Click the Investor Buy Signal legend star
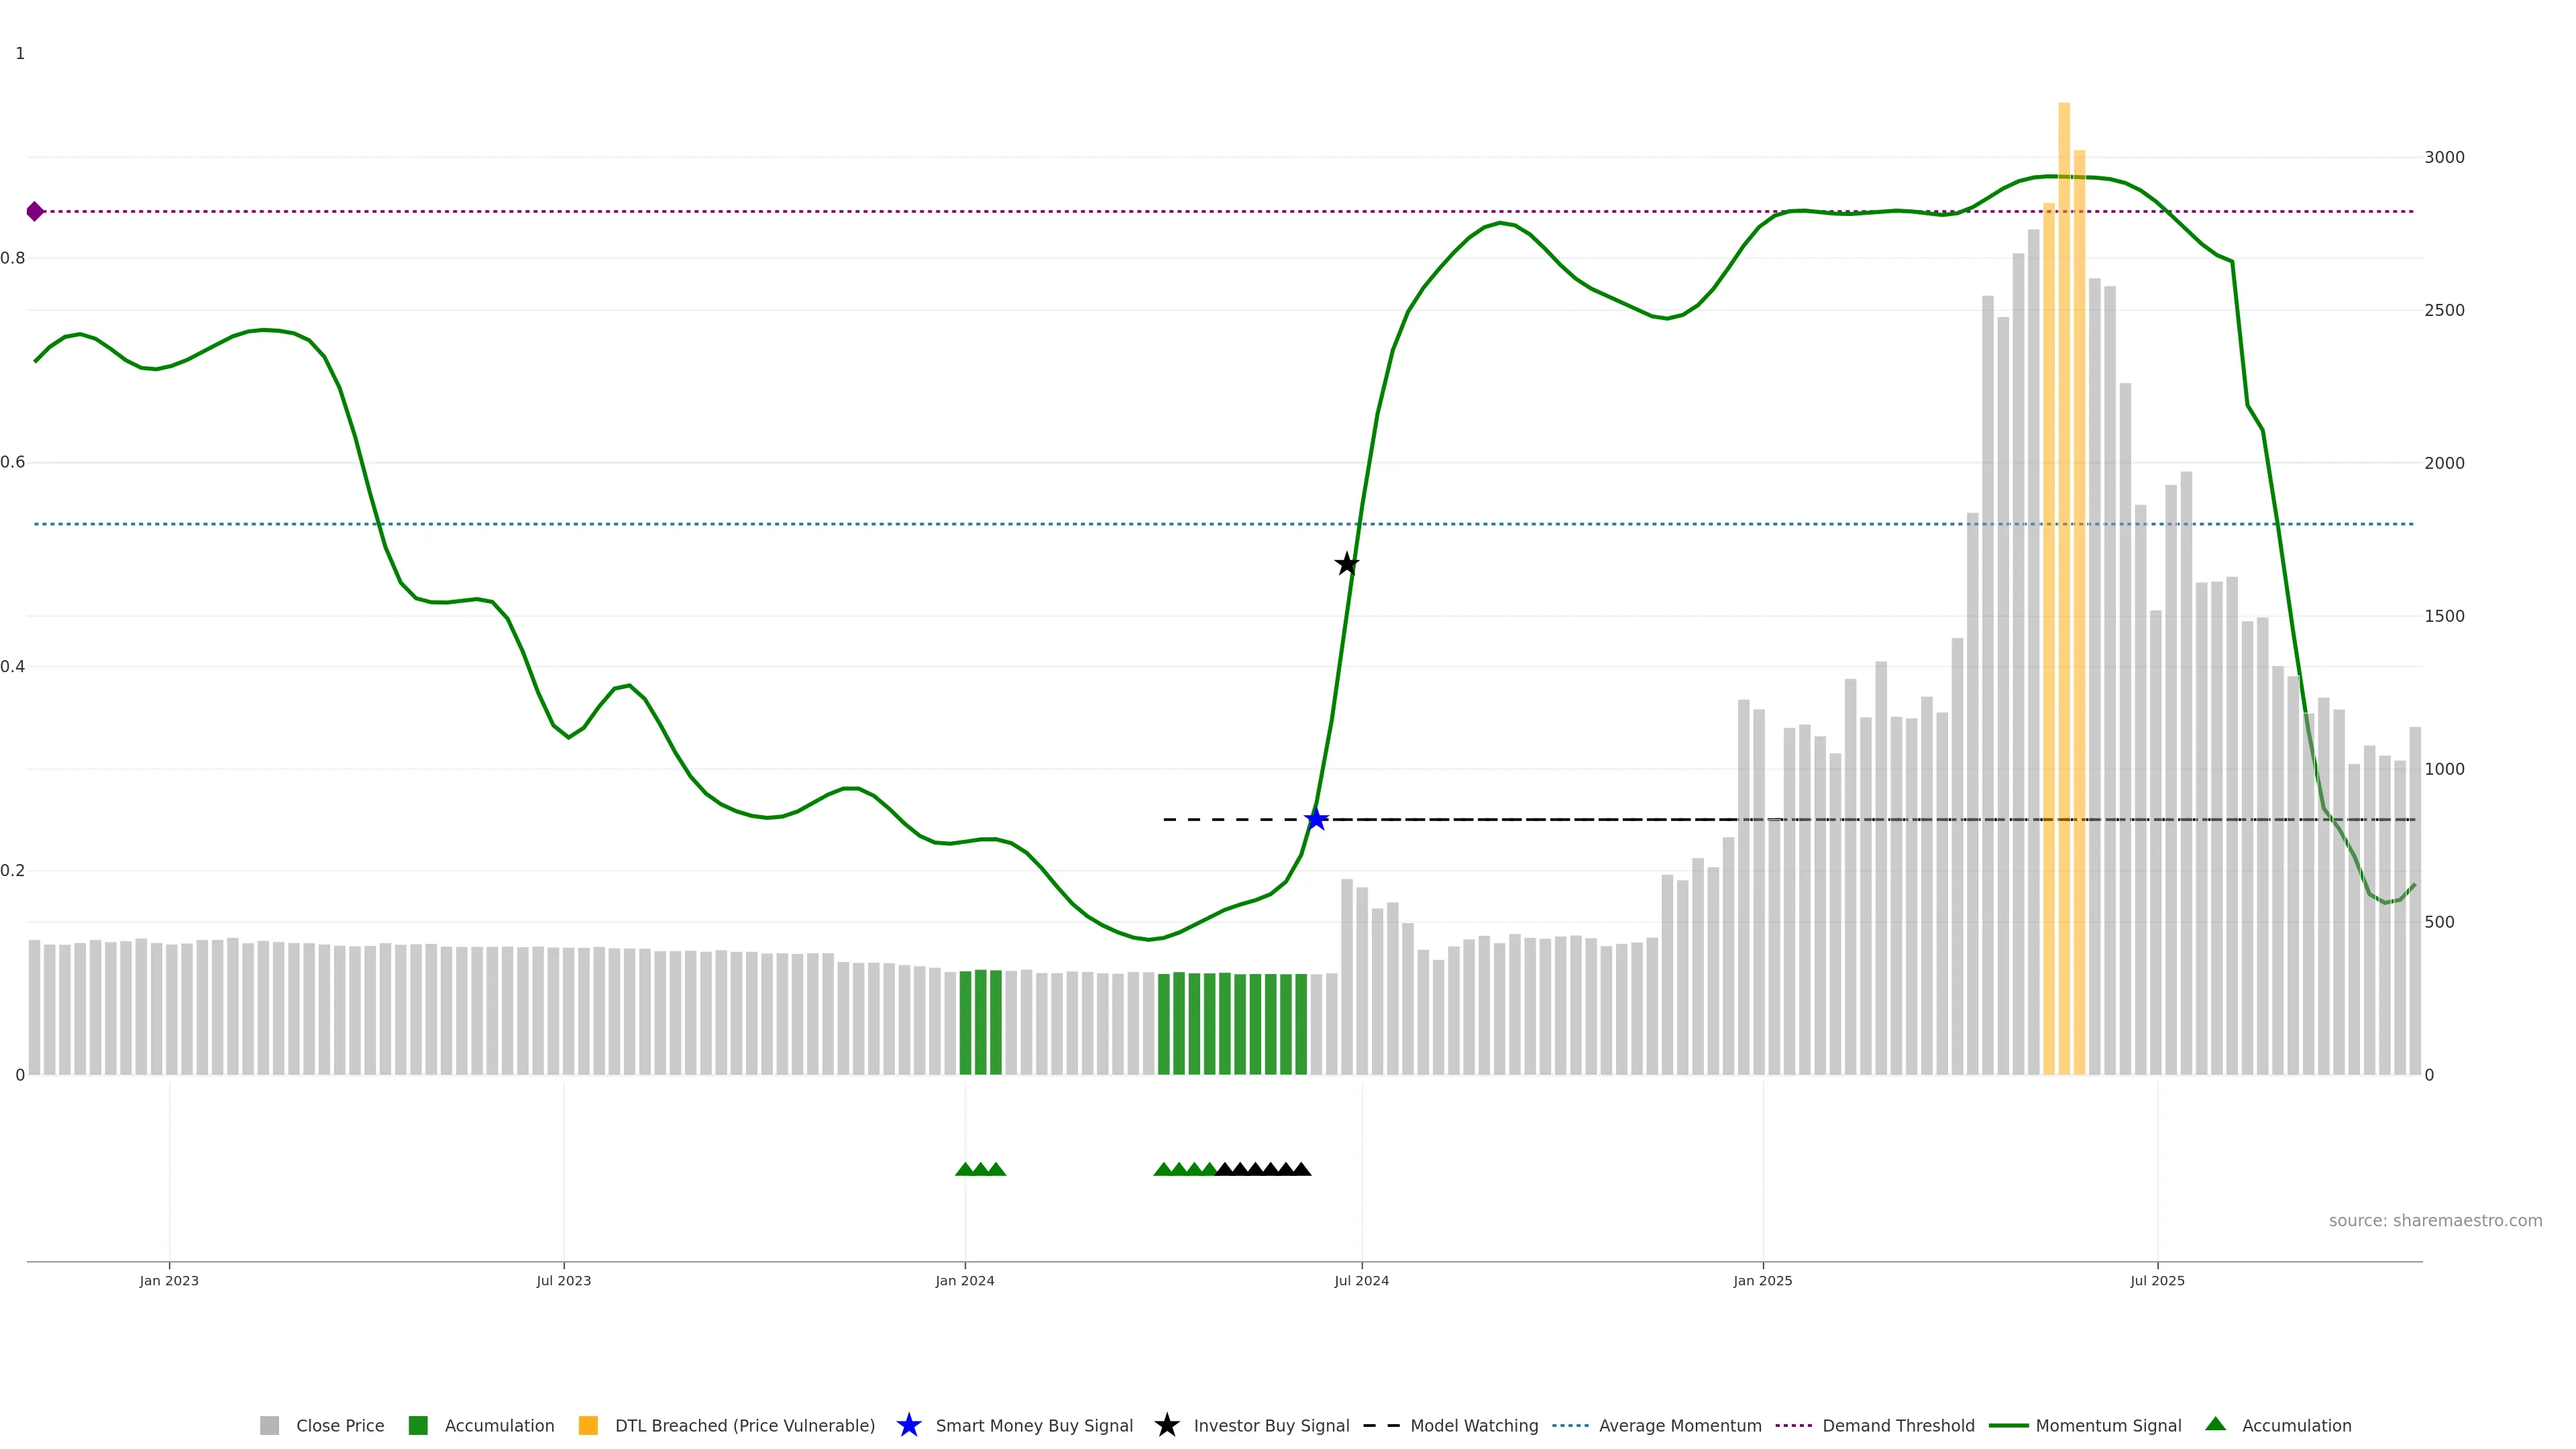Screen dimensions: 2576x1449 point(1166,1425)
